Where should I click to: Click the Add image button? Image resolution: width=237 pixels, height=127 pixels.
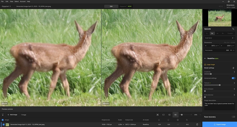[x=12, y=114]
